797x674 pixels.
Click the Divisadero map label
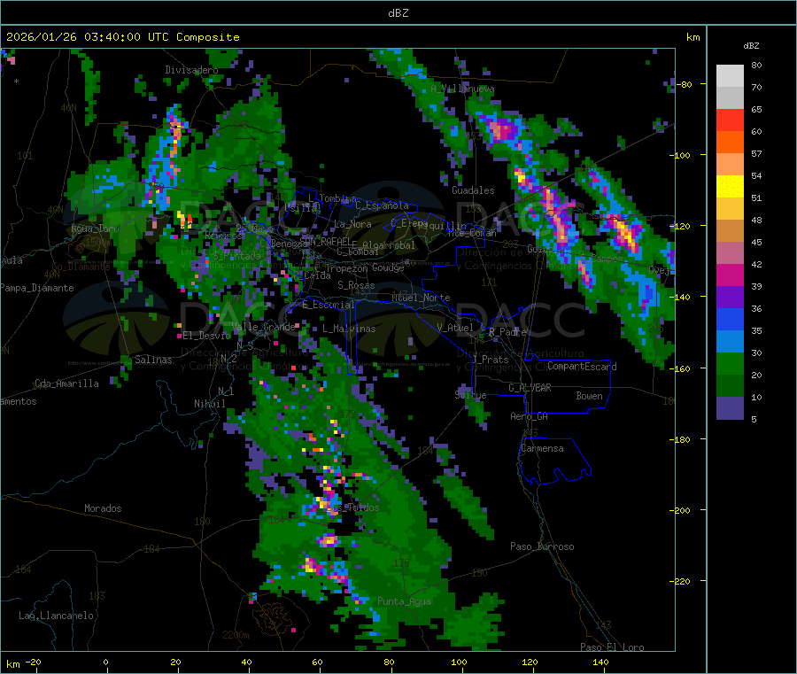click(191, 70)
